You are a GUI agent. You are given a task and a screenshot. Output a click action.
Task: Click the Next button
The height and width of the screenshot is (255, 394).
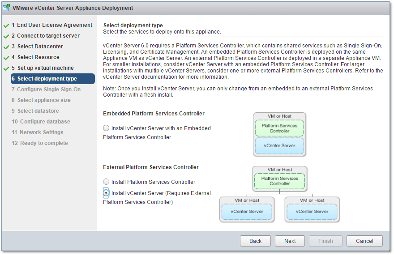pyautogui.click(x=290, y=241)
